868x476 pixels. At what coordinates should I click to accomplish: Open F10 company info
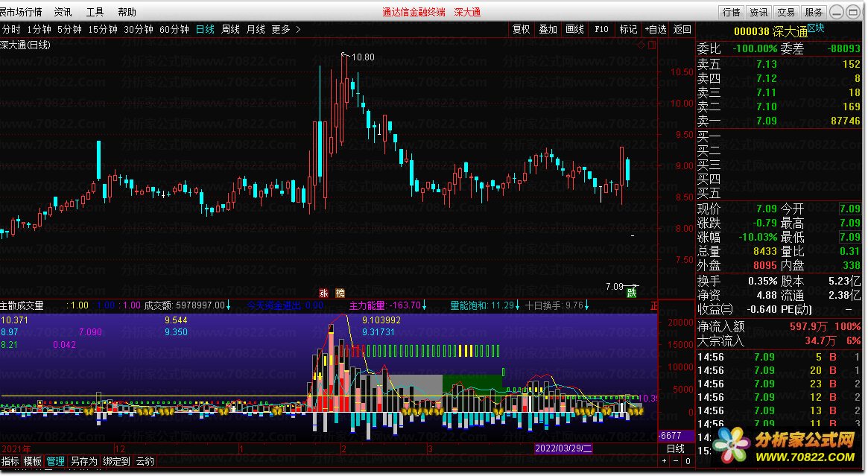point(601,29)
